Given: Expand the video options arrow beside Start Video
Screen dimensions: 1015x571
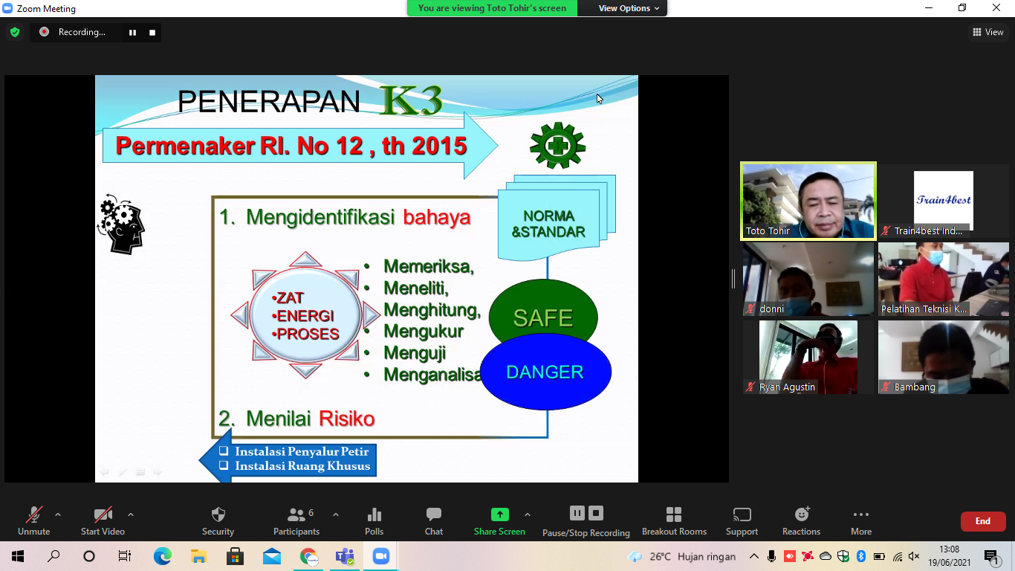Looking at the screenshot, I should tap(131, 514).
